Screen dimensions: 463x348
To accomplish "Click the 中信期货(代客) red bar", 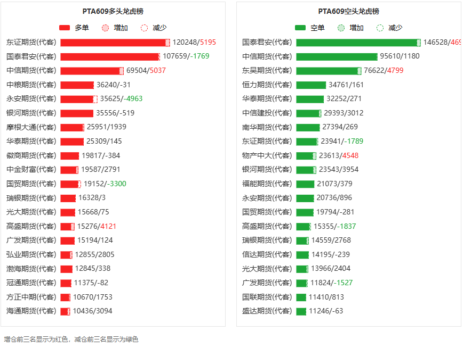I will click(92, 71).
